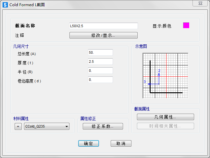Click the 卷边高度 (d) input field
This screenshot has width=210, height=158.
pyautogui.click(x=100, y=80)
